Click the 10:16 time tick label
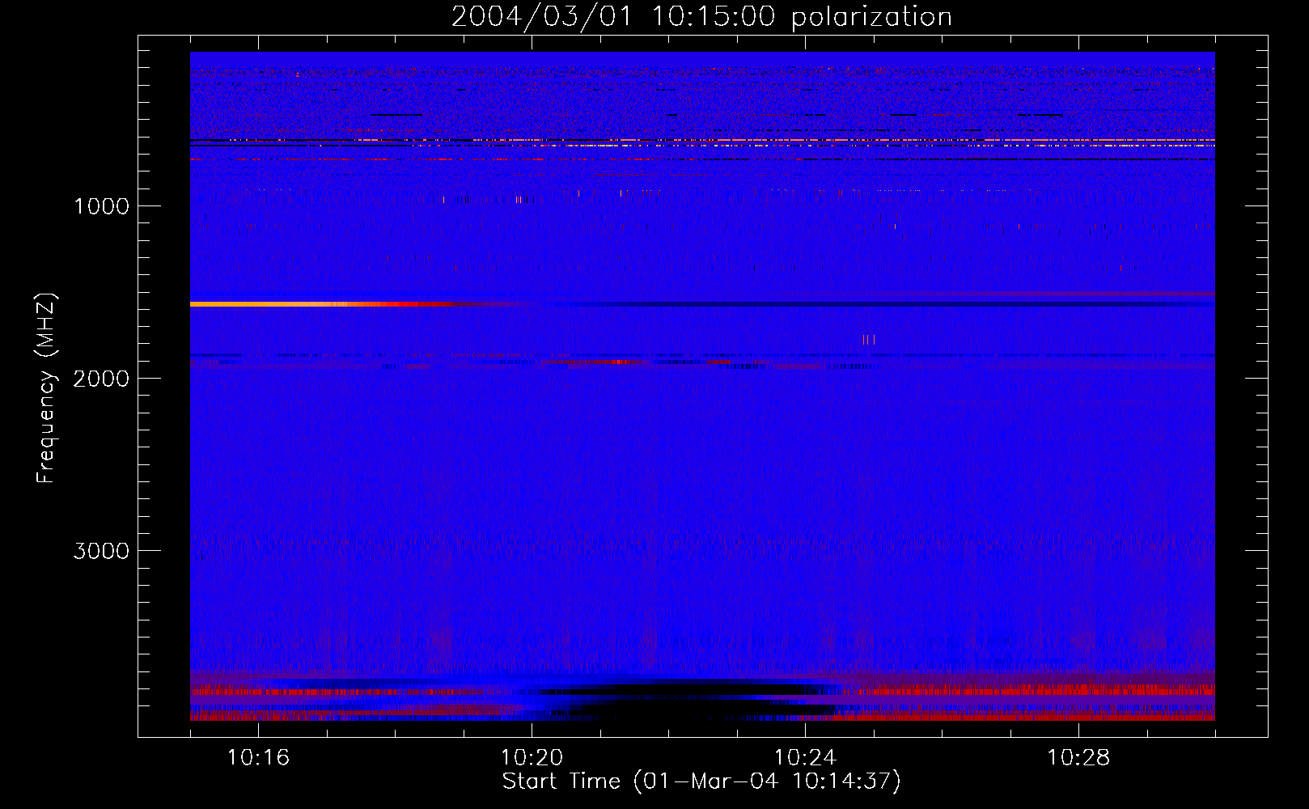The height and width of the screenshot is (809, 1309). (258, 758)
